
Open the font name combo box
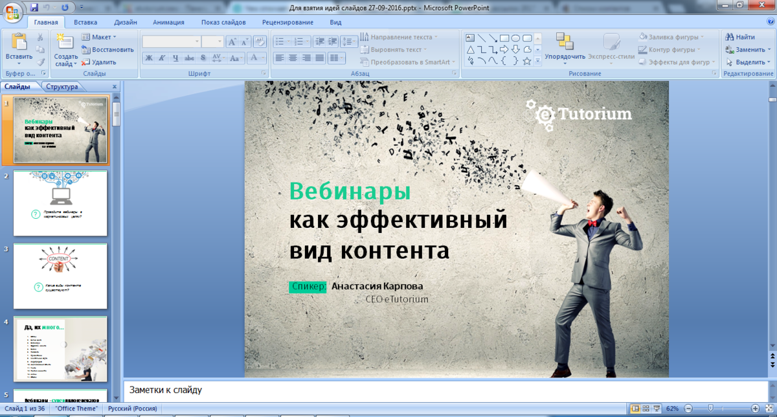click(x=171, y=41)
